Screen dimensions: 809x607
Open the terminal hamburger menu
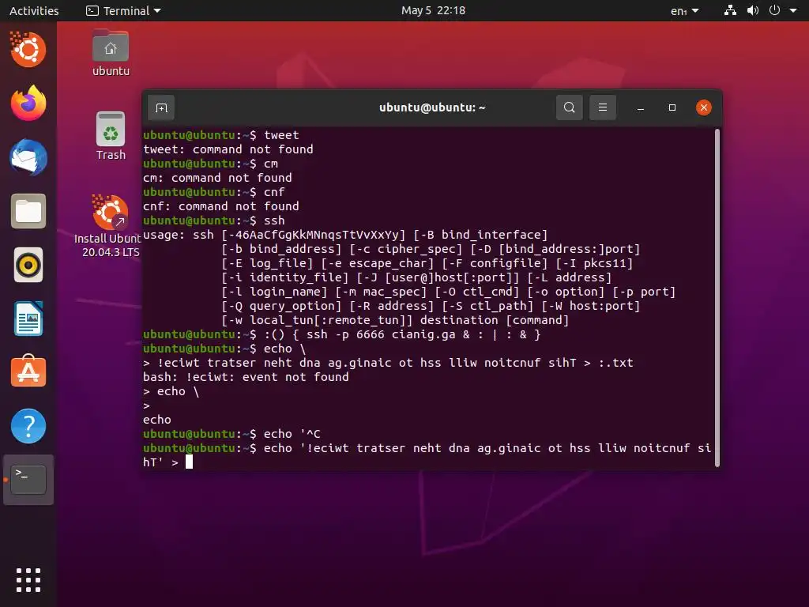click(603, 107)
